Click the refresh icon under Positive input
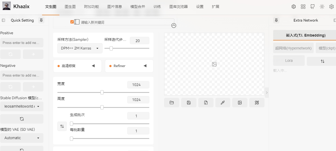Viewport: 336px width, 151px height. coord(11,54)
